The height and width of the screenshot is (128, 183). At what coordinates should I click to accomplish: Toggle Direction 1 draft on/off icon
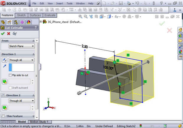pos(4,82)
